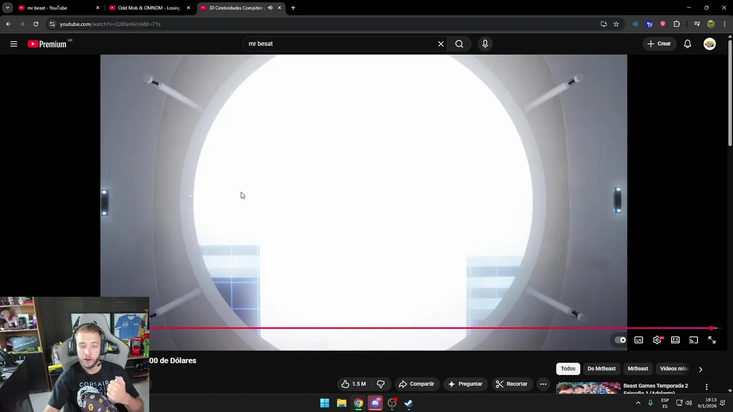Open the media controls music icon

coord(697,24)
